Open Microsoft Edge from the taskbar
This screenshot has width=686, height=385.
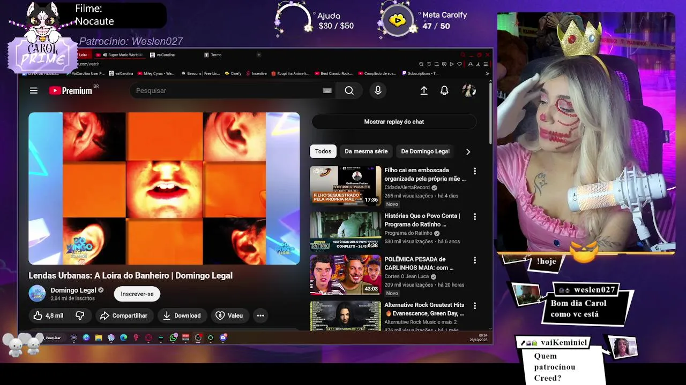tap(124, 337)
